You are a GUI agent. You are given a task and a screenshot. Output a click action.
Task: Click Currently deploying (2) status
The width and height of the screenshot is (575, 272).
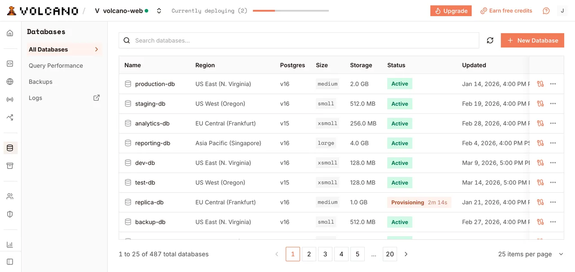tap(209, 11)
